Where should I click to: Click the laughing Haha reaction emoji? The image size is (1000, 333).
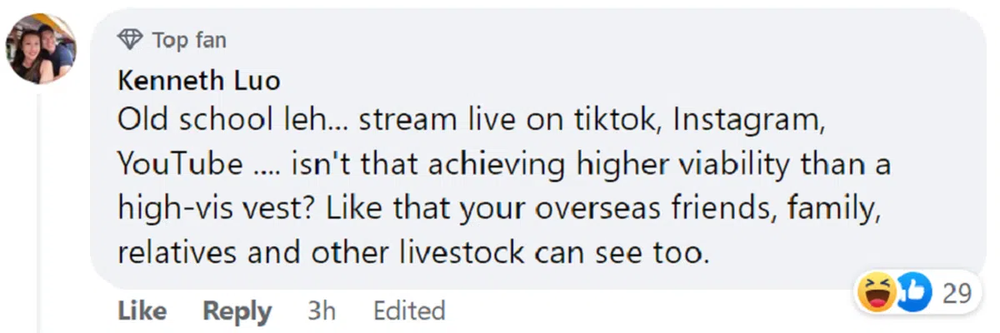click(877, 294)
